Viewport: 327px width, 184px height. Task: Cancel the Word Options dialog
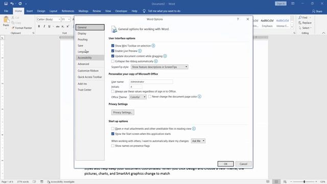click(x=243, y=164)
